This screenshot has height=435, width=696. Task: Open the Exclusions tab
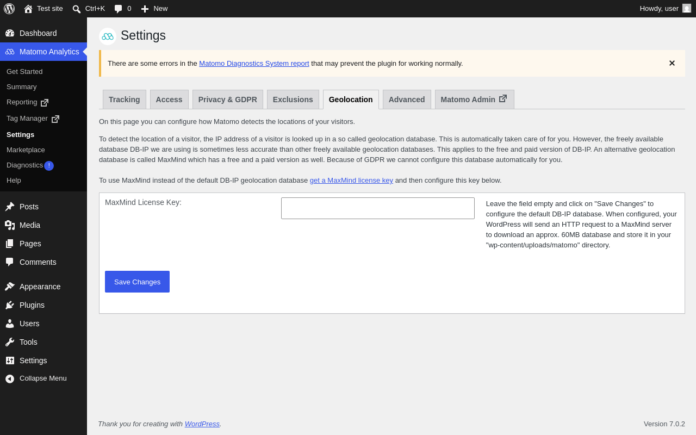coord(293,100)
